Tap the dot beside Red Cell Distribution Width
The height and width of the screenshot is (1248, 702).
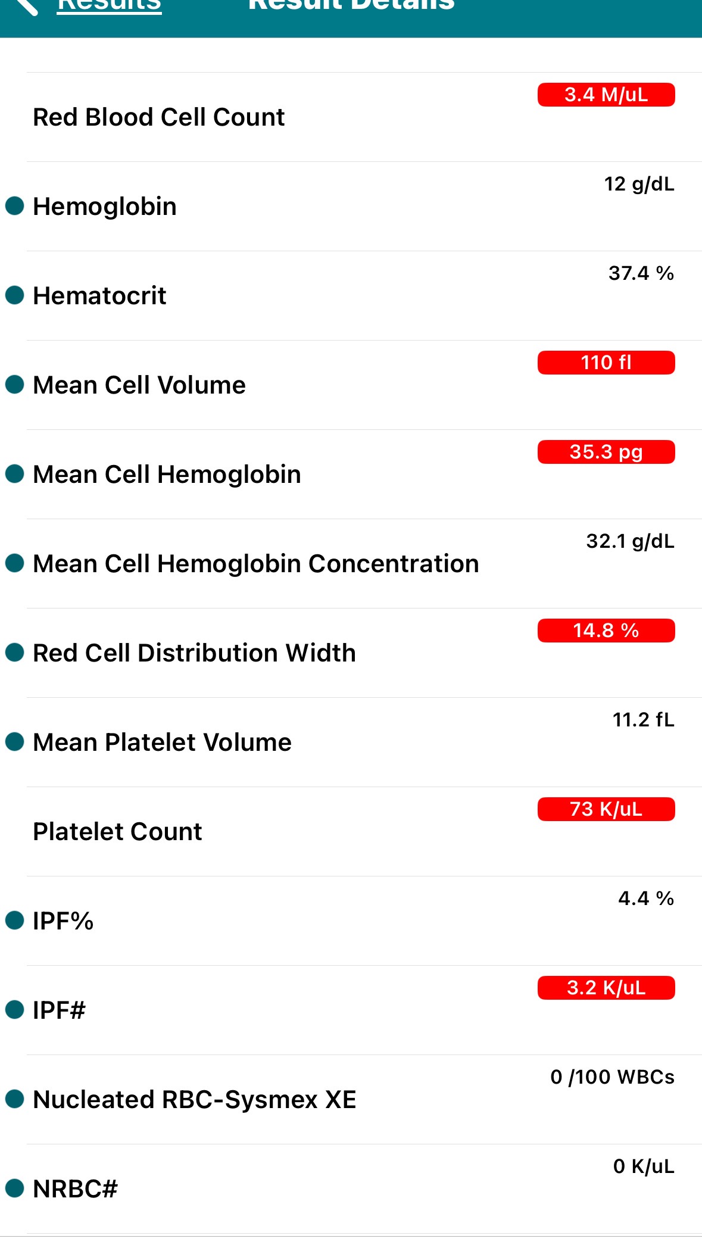(14, 653)
